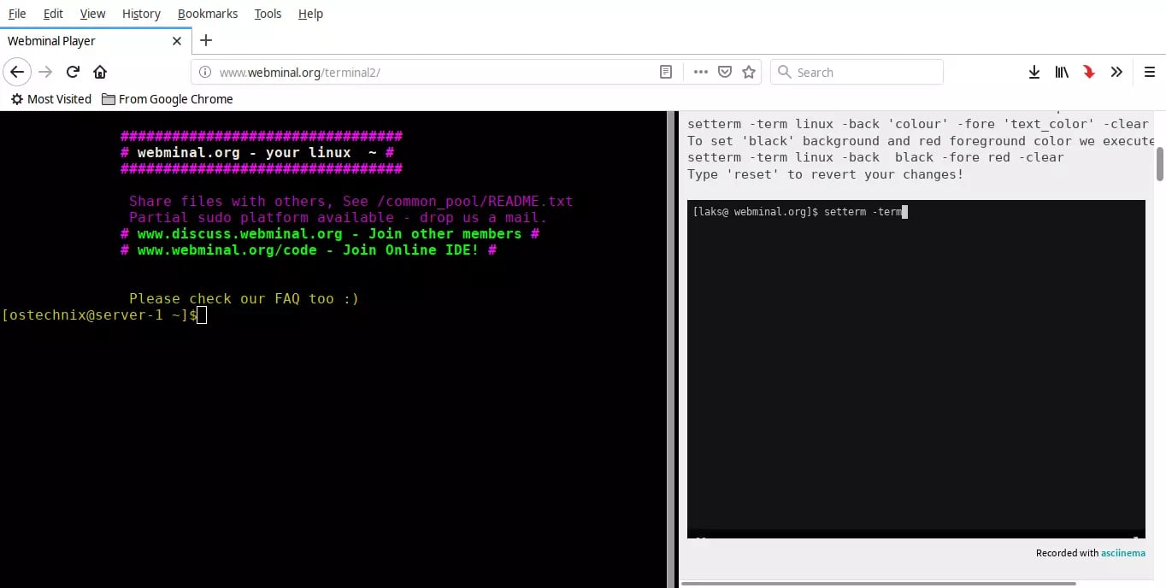1166x588 pixels.
Task: Click 'webminal.org - your linux' banner text
Action: pyautogui.click(x=257, y=153)
